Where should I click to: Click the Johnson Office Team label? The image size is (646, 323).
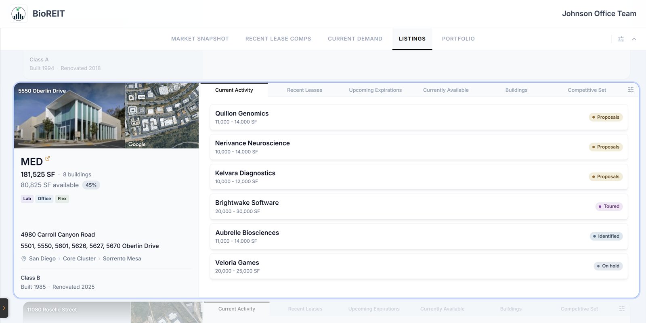pyautogui.click(x=599, y=14)
